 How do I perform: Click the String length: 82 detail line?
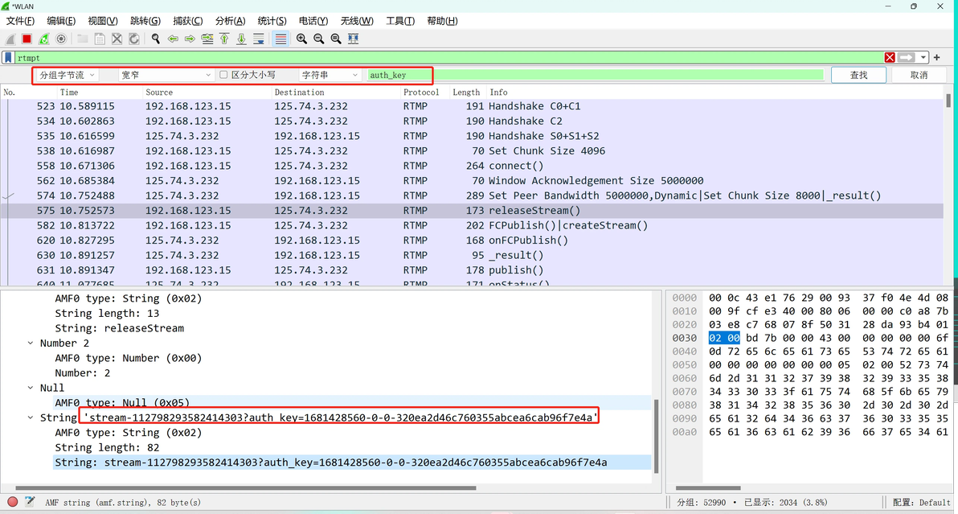click(x=107, y=447)
